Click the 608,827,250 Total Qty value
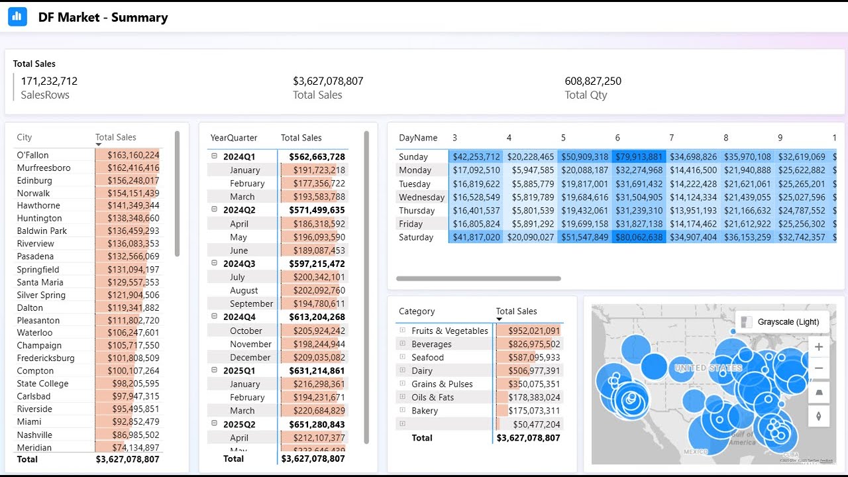 tap(593, 81)
